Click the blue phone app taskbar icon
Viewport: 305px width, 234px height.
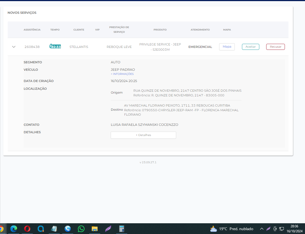click(68, 228)
